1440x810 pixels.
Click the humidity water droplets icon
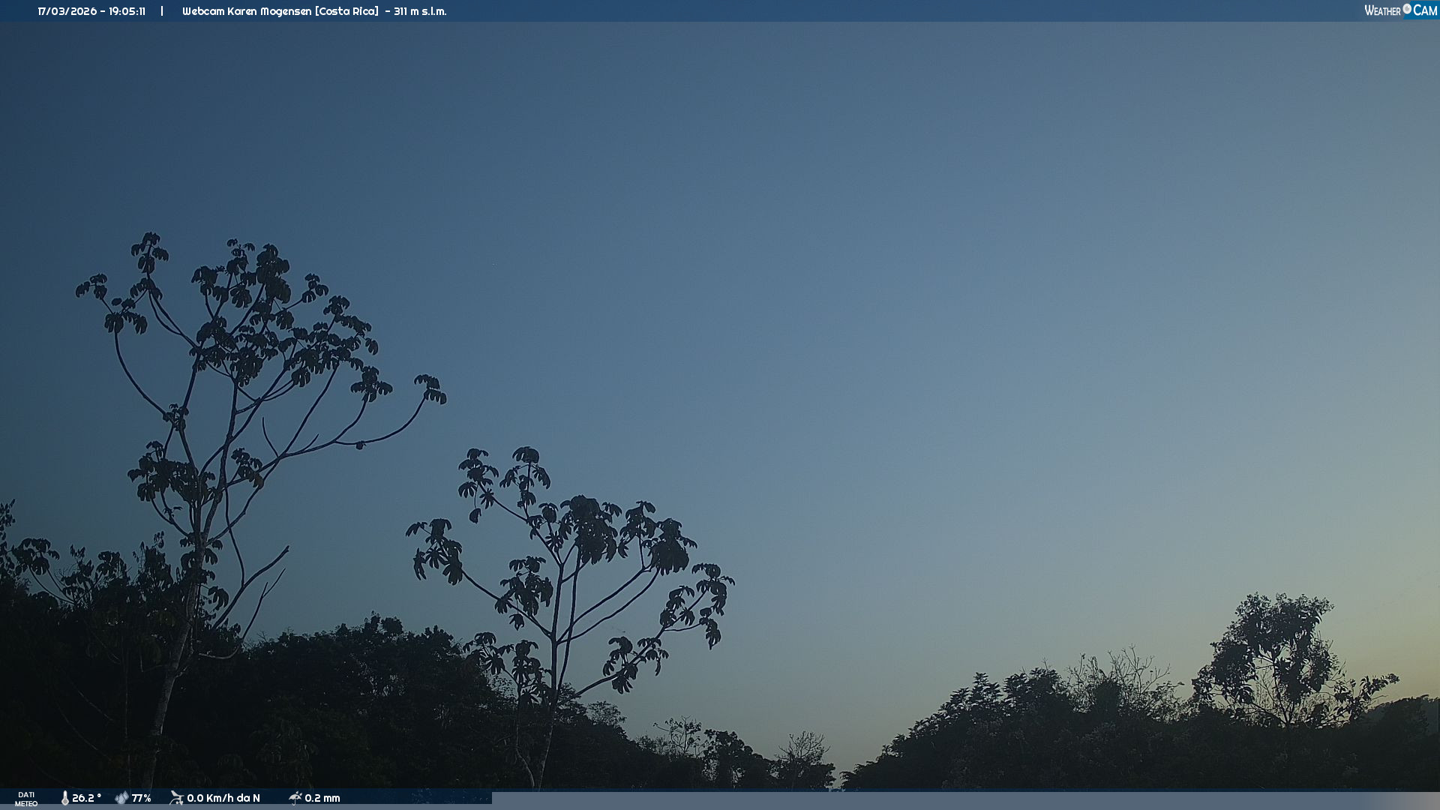[x=121, y=798]
